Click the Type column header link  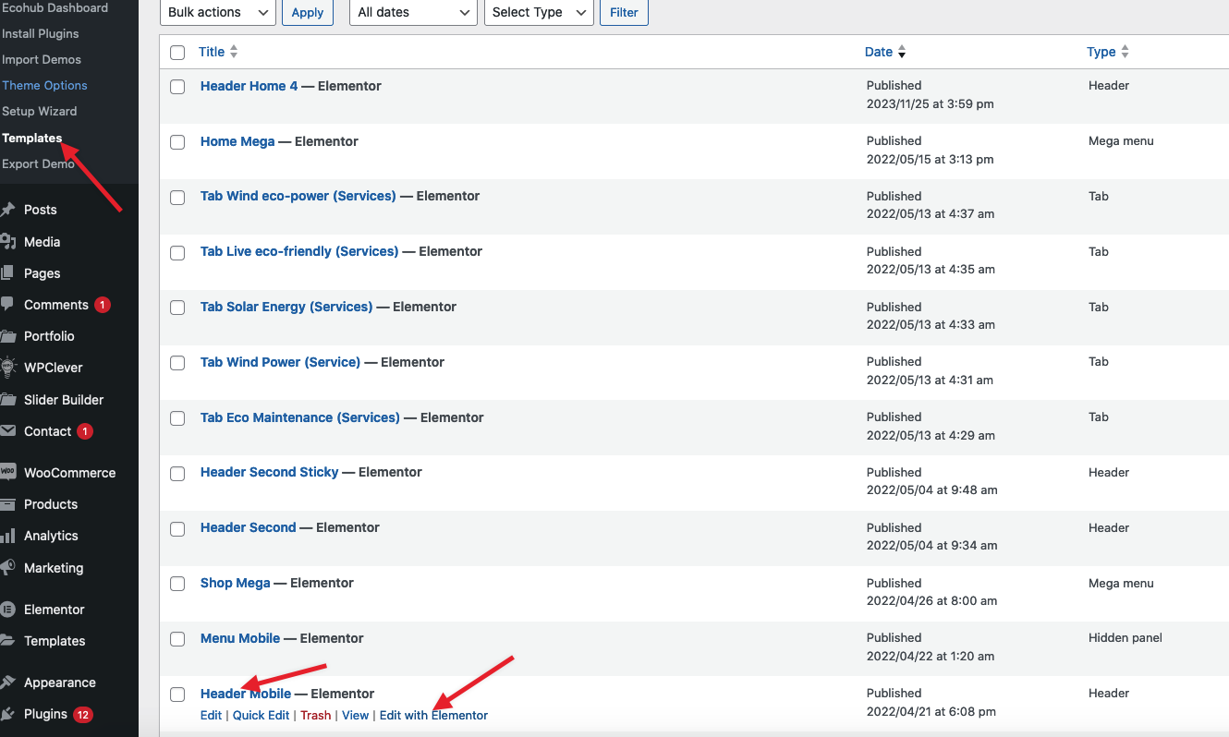1101,52
